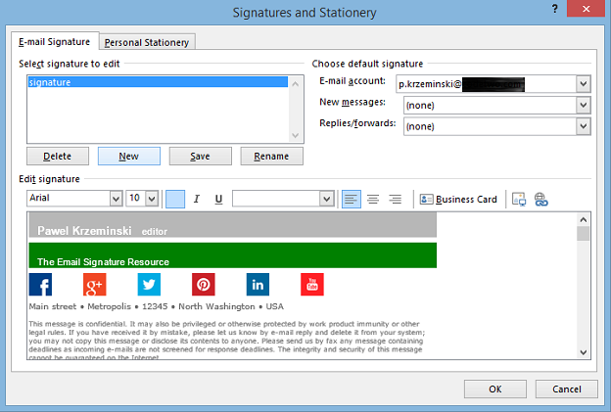Select the Twitter icon in signature
Image resolution: width=611 pixels, height=412 pixels.
click(x=149, y=284)
